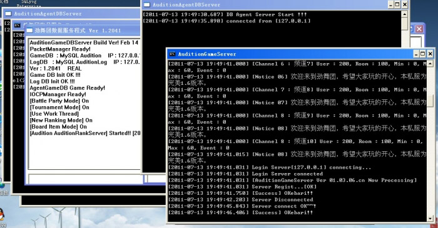Click the AuditionGameServer vertical scrollbar thumb
The width and height of the screenshot is (438, 228).
pyautogui.click(x=430, y=101)
